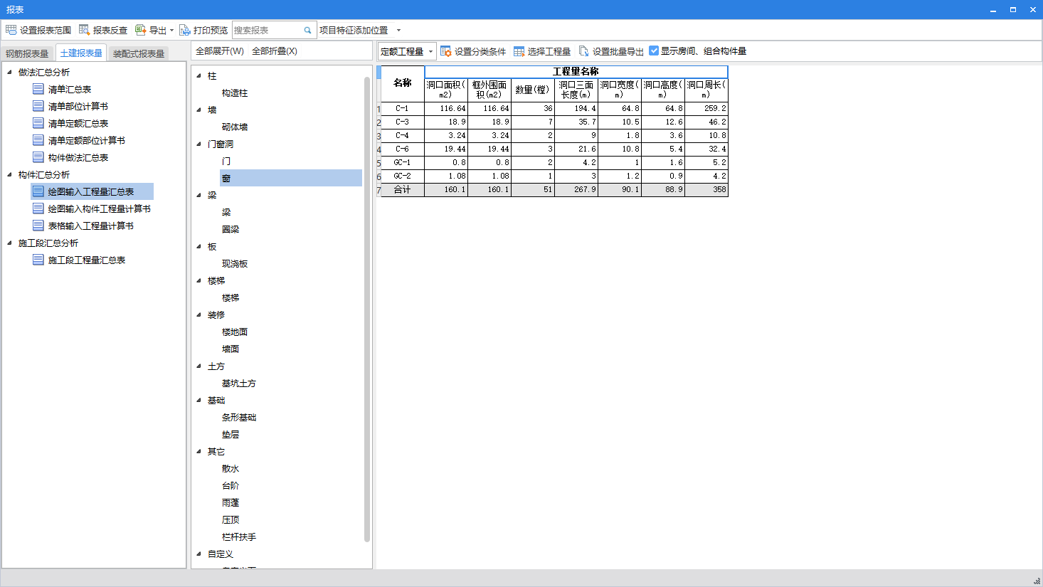Select 压顶 under 其它
The width and height of the screenshot is (1043, 587).
(x=231, y=519)
